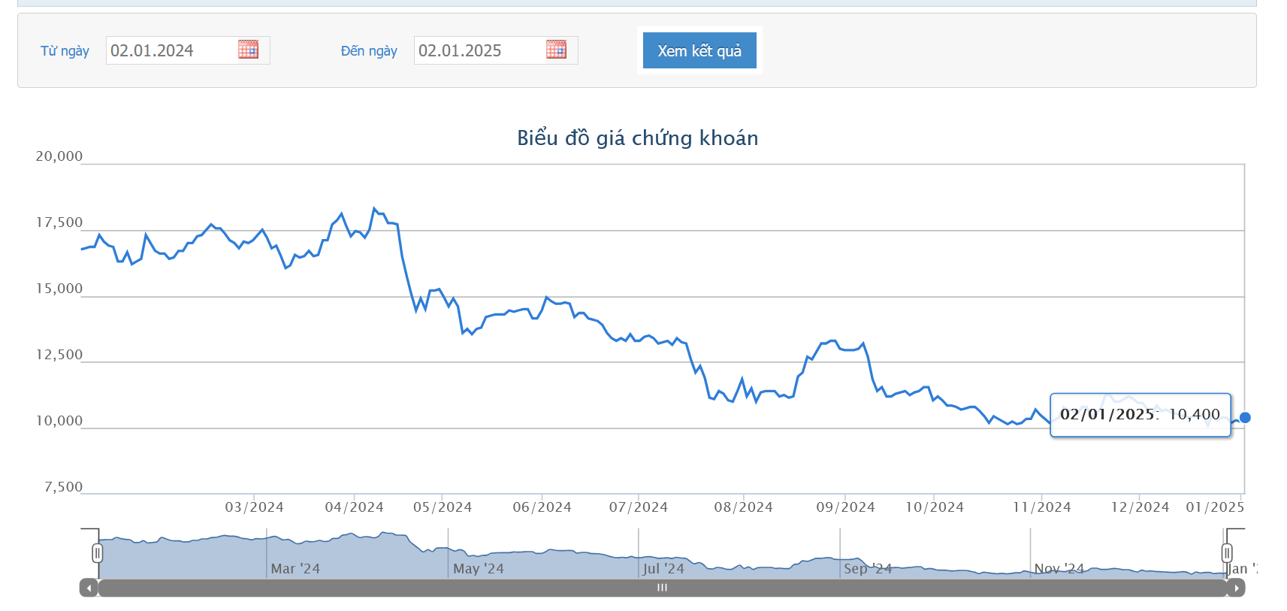Click the 01/2025 x-axis label
Viewport: 1287px width, 611px height.
[x=1216, y=507]
